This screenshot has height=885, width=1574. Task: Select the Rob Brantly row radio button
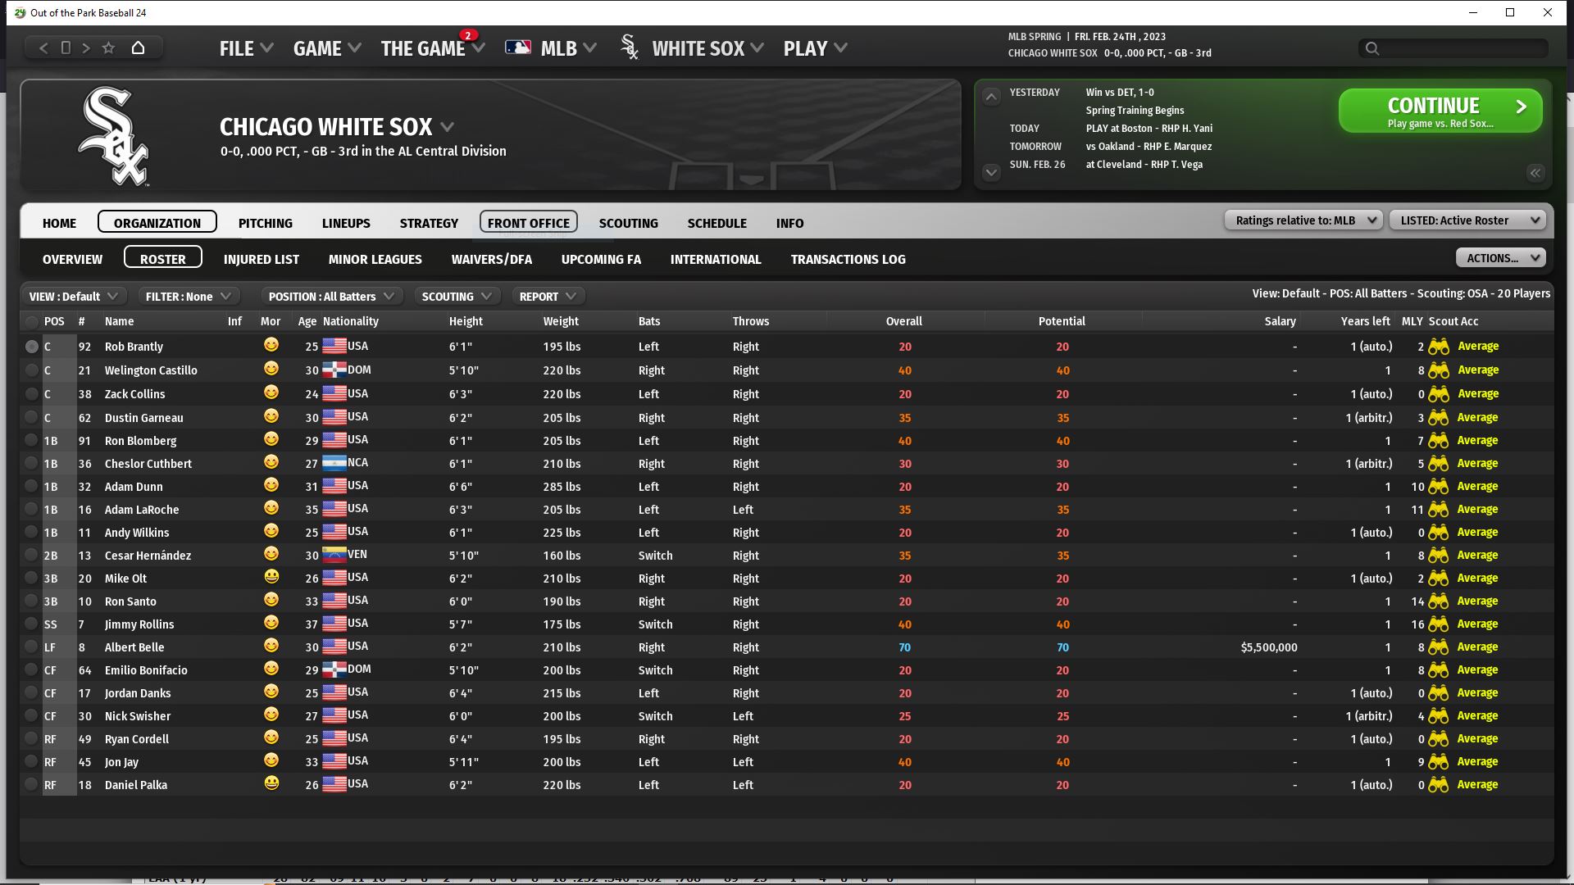[x=31, y=347]
